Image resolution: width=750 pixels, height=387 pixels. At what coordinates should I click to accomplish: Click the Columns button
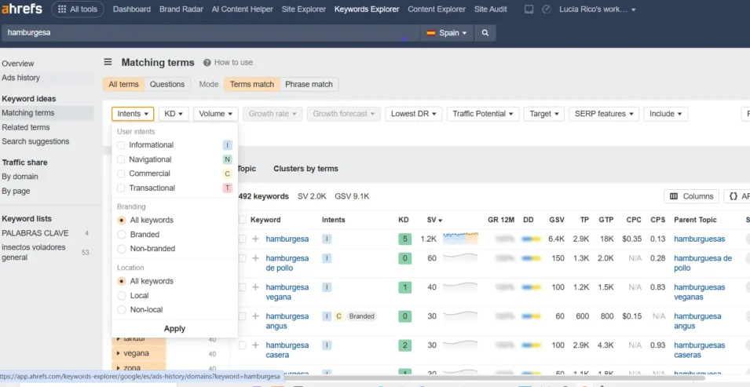coord(691,196)
